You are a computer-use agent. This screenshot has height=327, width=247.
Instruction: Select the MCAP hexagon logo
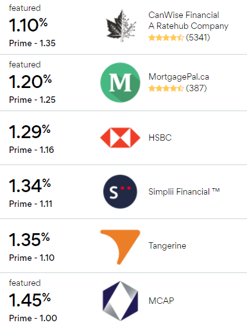click(121, 301)
